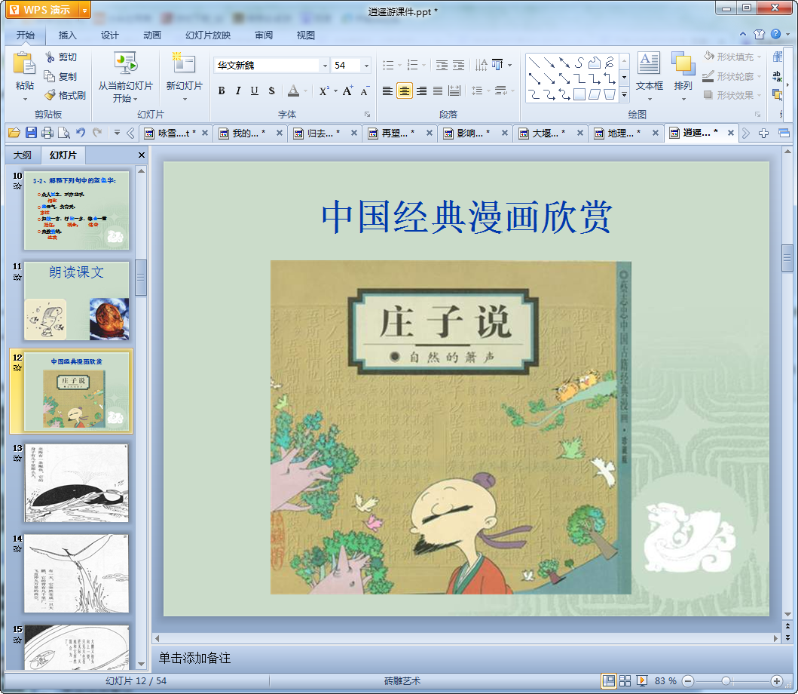The width and height of the screenshot is (798, 694).
Task: Toggle center alignment button
Action: [x=405, y=91]
